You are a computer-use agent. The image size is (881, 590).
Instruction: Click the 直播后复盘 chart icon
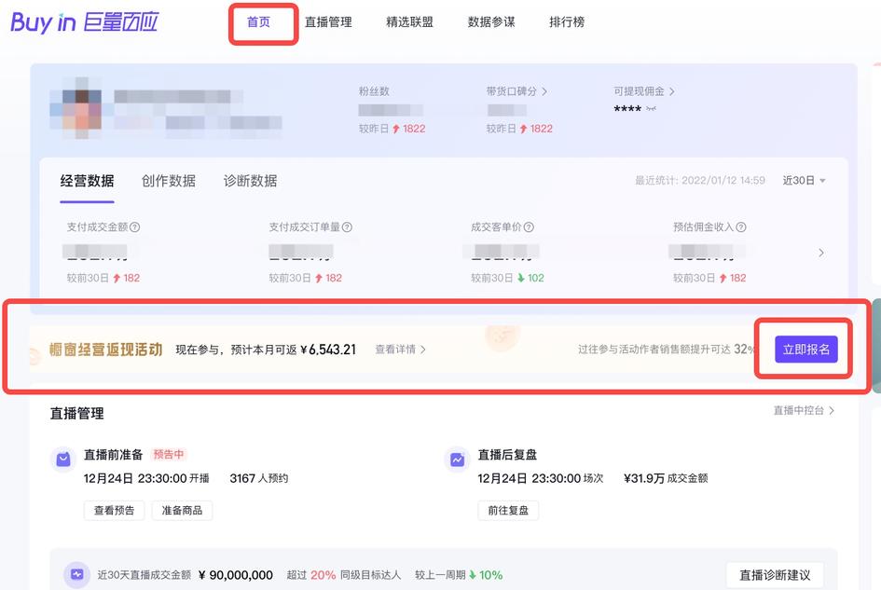[456, 459]
